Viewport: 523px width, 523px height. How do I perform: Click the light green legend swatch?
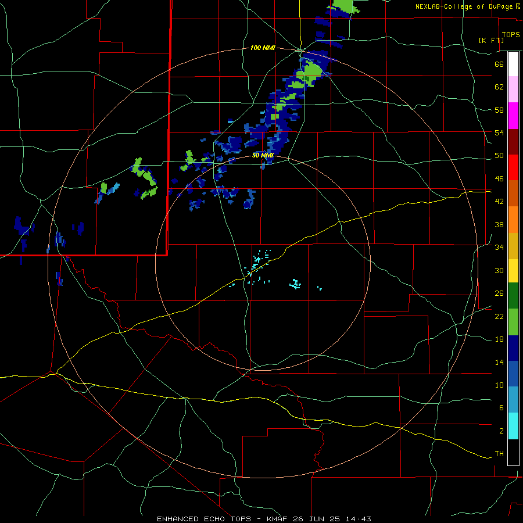[x=513, y=322]
